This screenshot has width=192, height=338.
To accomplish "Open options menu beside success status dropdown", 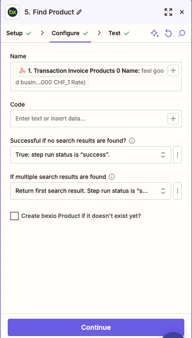I will tap(178, 155).
